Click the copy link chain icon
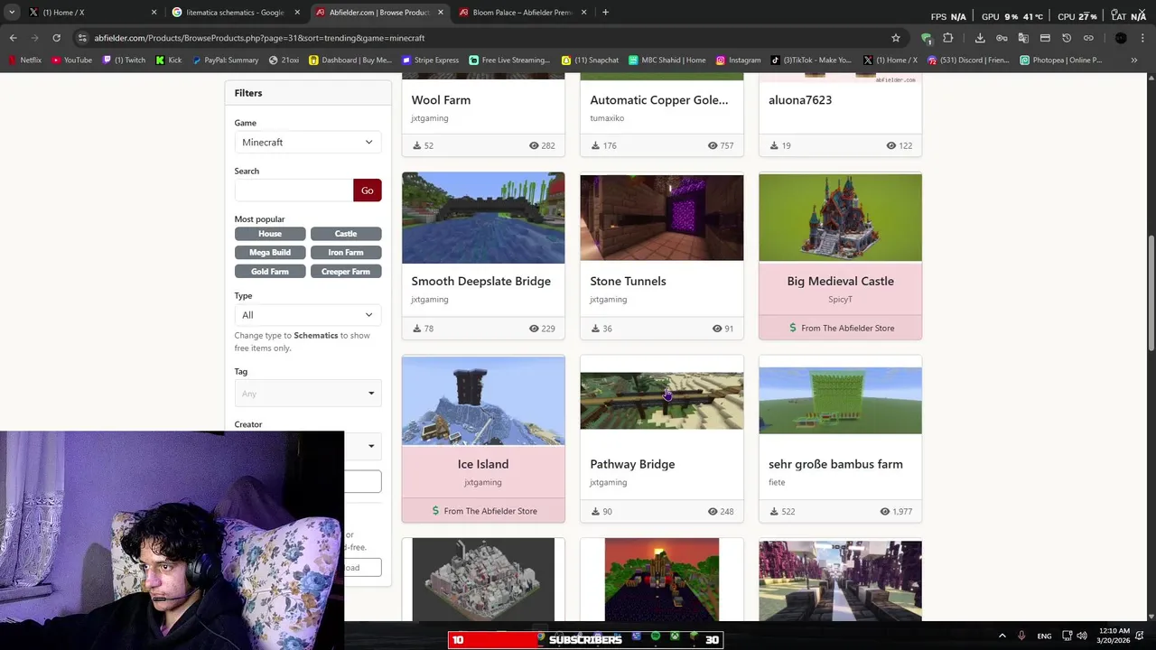1156x650 pixels. [x=1088, y=38]
